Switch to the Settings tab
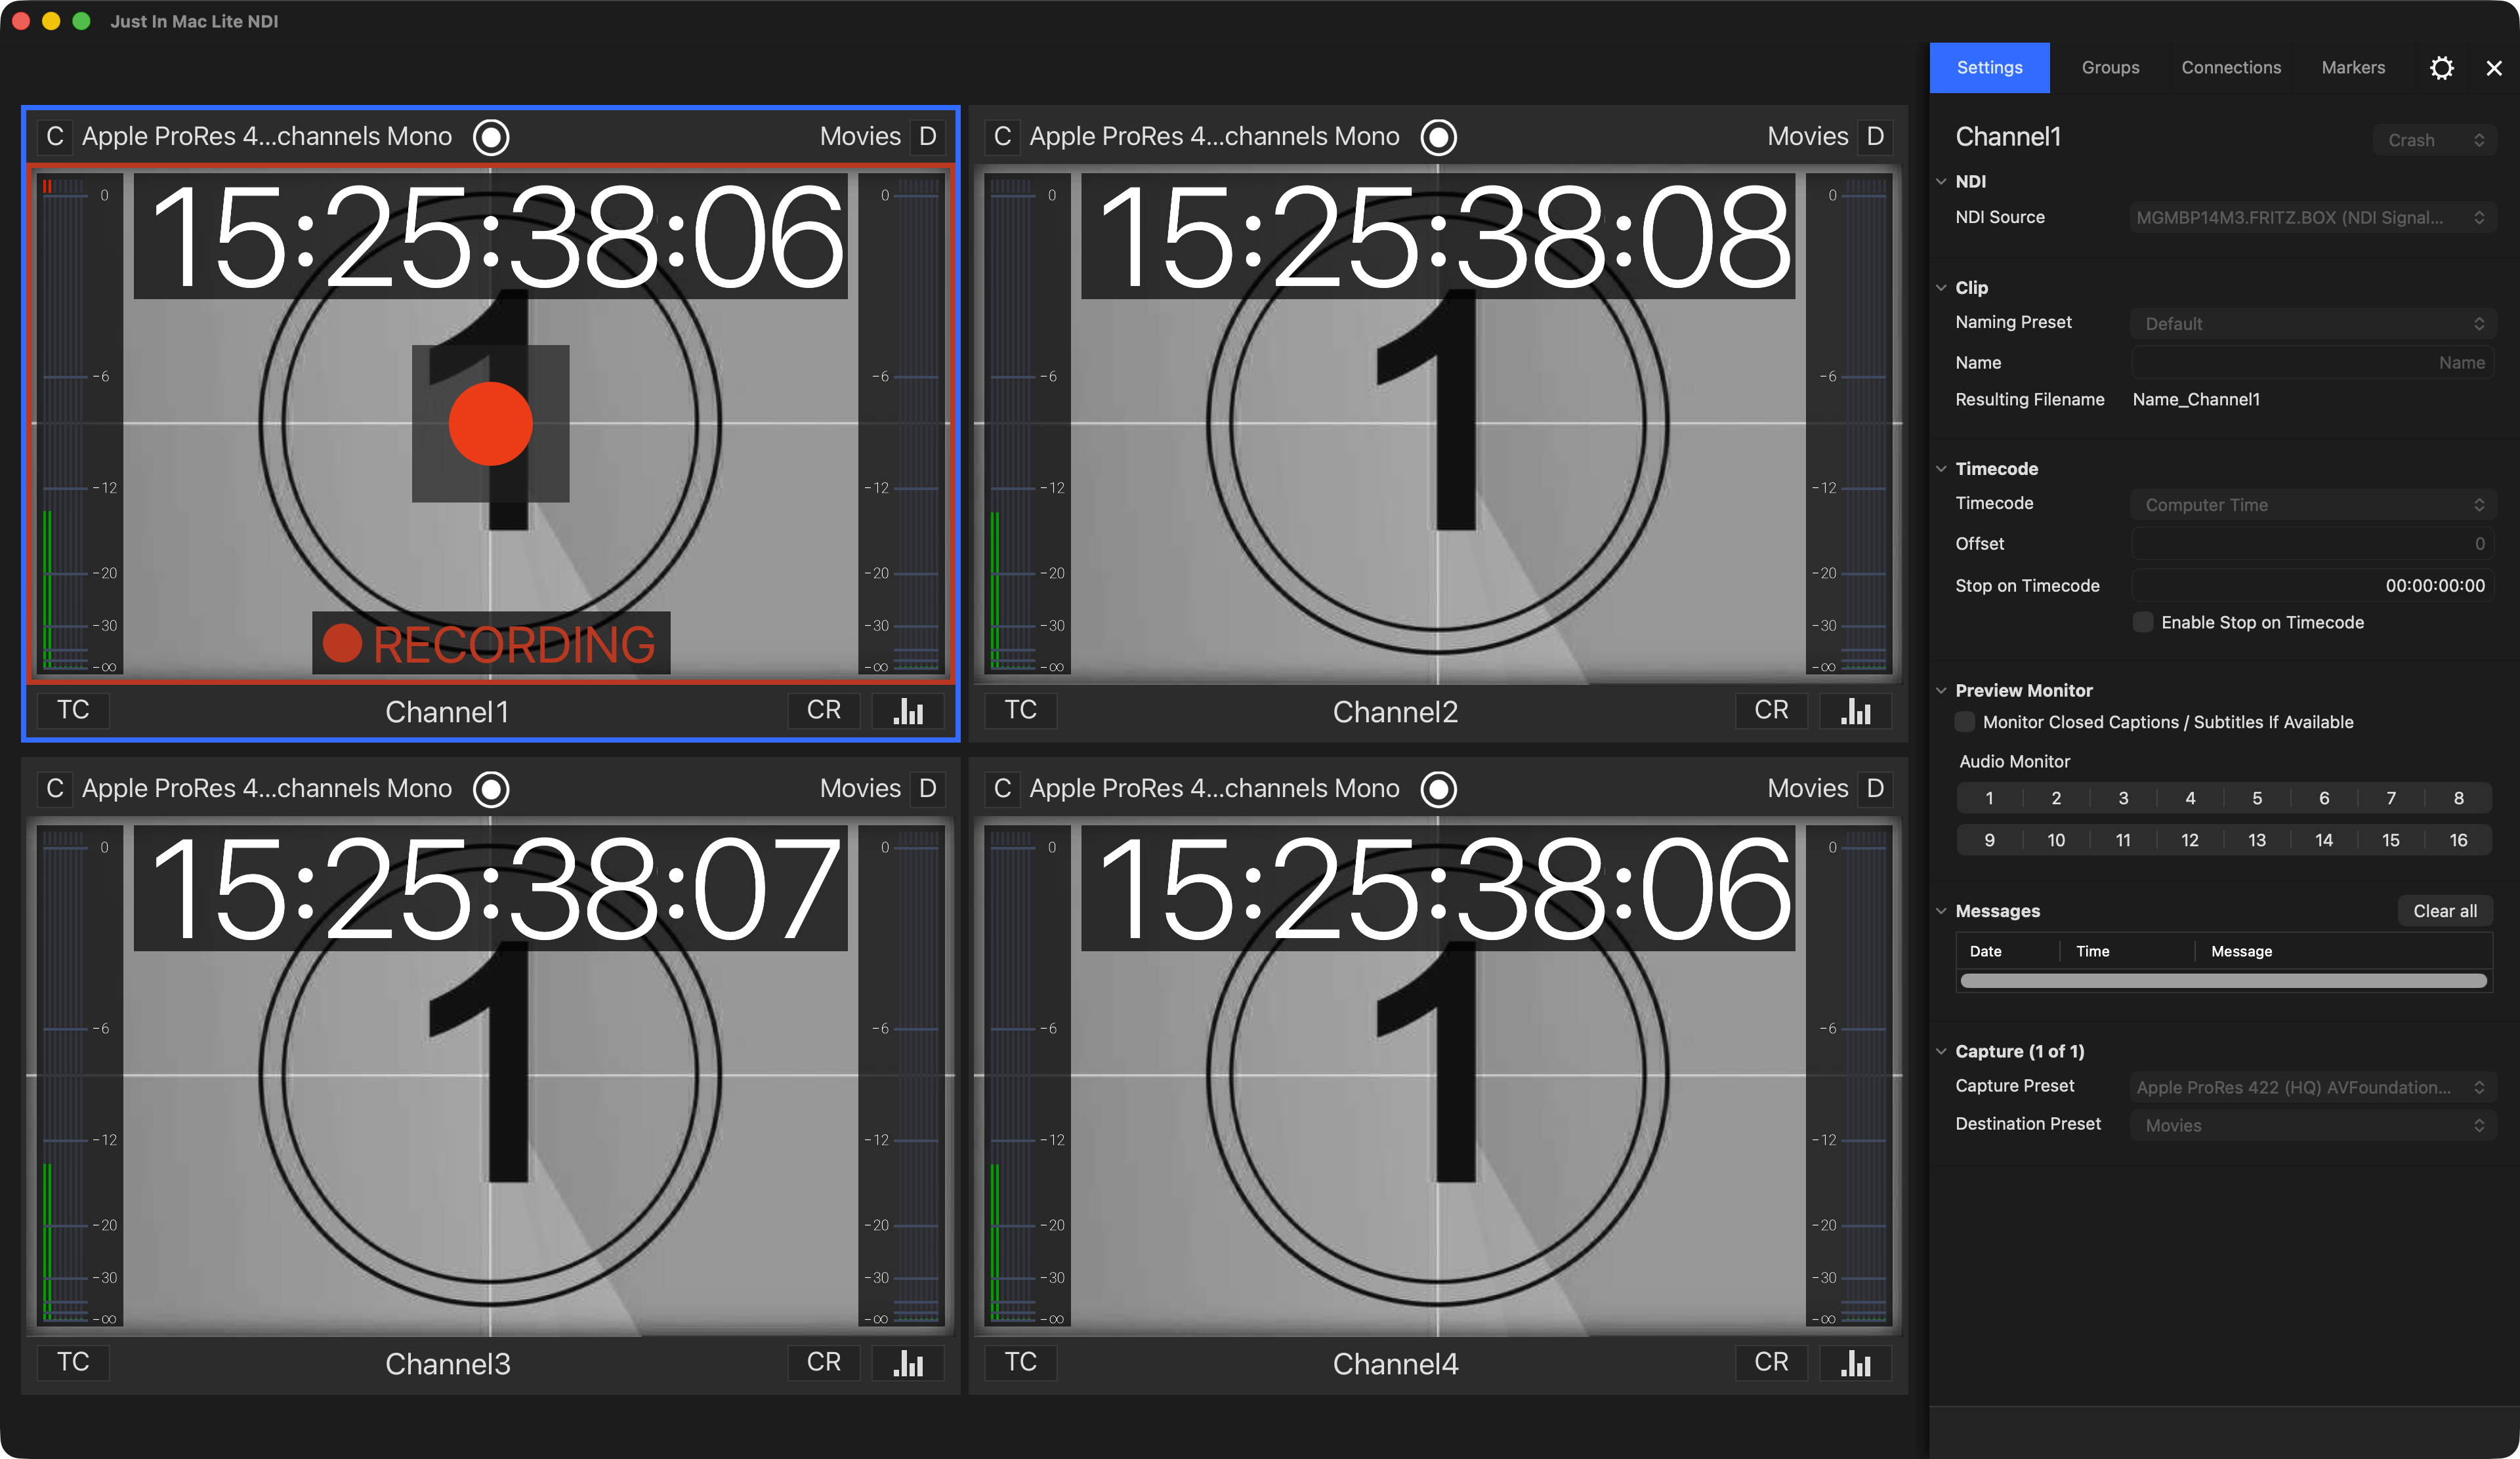The height and width of the screenshot is (1459, 2520). tap(1990, 68)
